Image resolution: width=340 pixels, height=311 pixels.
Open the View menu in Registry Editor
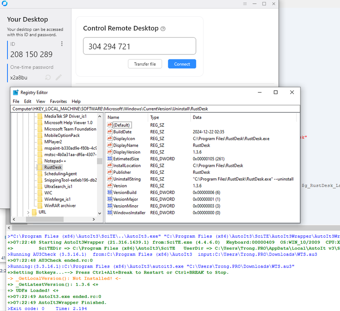coord(41,101)
